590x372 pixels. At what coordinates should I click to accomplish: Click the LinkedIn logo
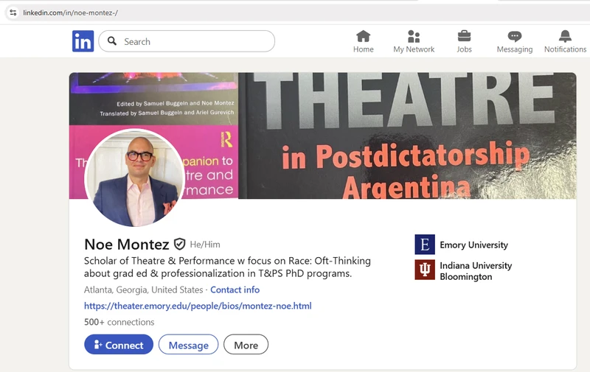pos(83,41)
